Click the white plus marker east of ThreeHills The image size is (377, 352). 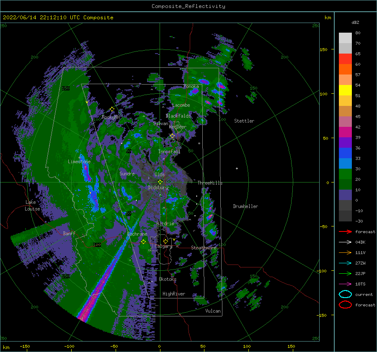point(237,168)
